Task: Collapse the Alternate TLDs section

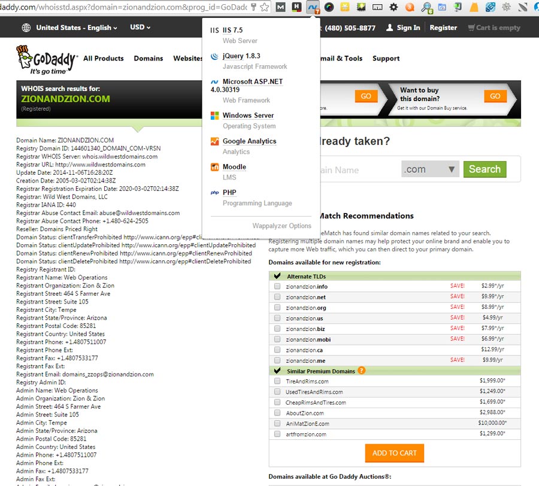Action: point(277,276)
